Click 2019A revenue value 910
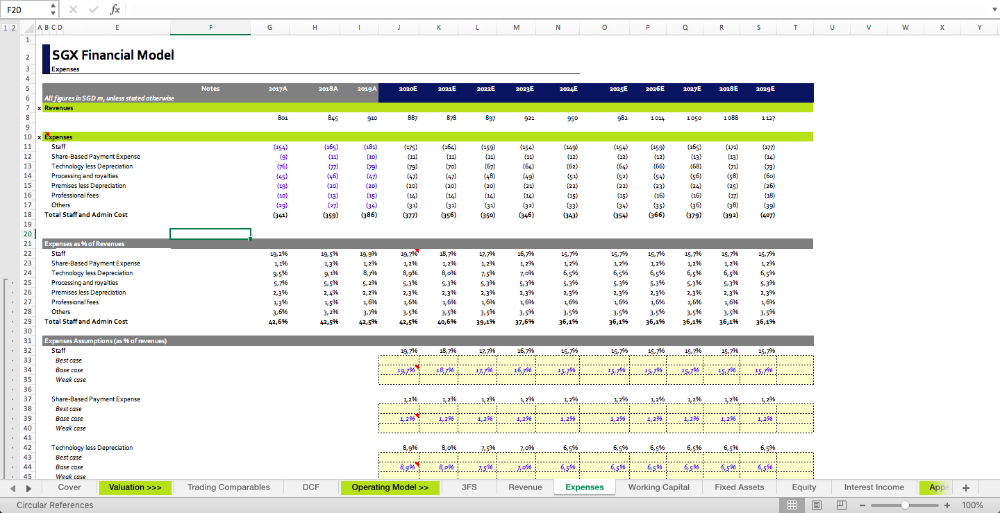 tap(372, 119)
